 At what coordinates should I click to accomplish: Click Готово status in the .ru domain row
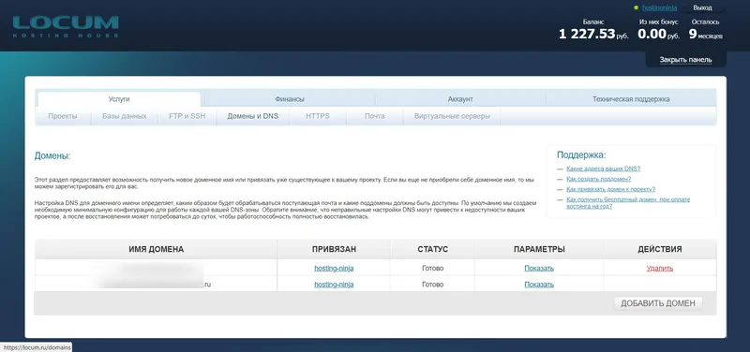point(432,285)
